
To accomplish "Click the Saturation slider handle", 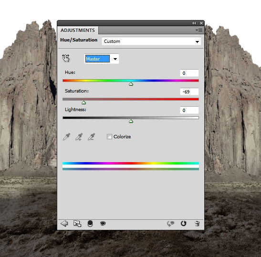I will pyautogui.click(x=84, y=103).
